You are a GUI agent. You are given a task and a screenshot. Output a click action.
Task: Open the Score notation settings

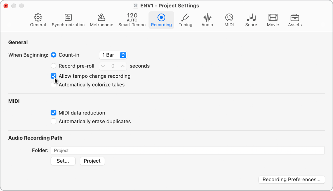click(x=251, y=20)
